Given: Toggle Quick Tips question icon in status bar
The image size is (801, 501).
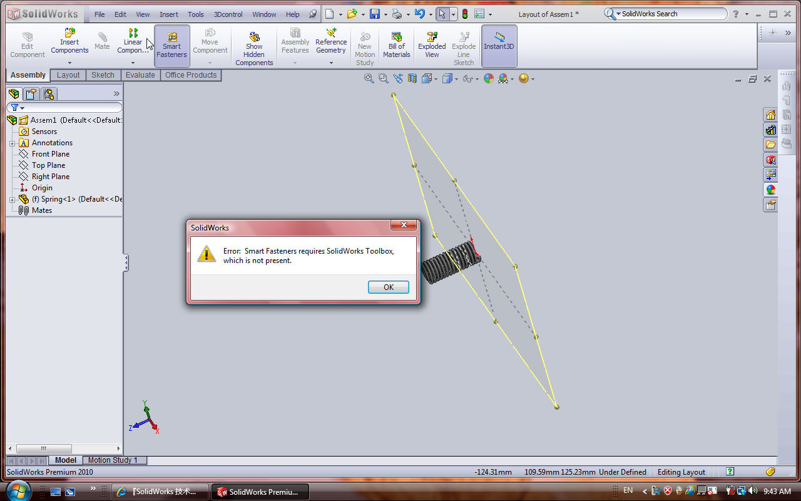Looking at the screenshot, I should [730, 472].
